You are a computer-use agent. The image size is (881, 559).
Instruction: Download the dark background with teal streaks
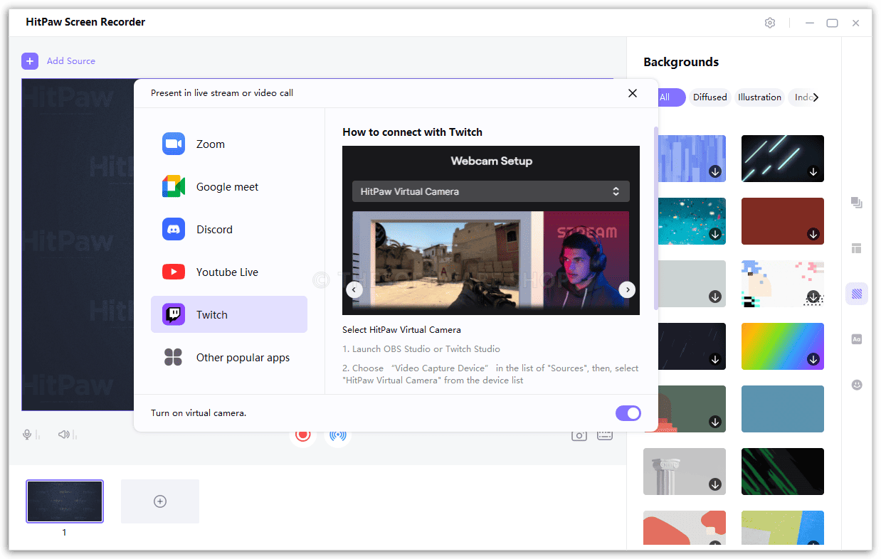813,171
